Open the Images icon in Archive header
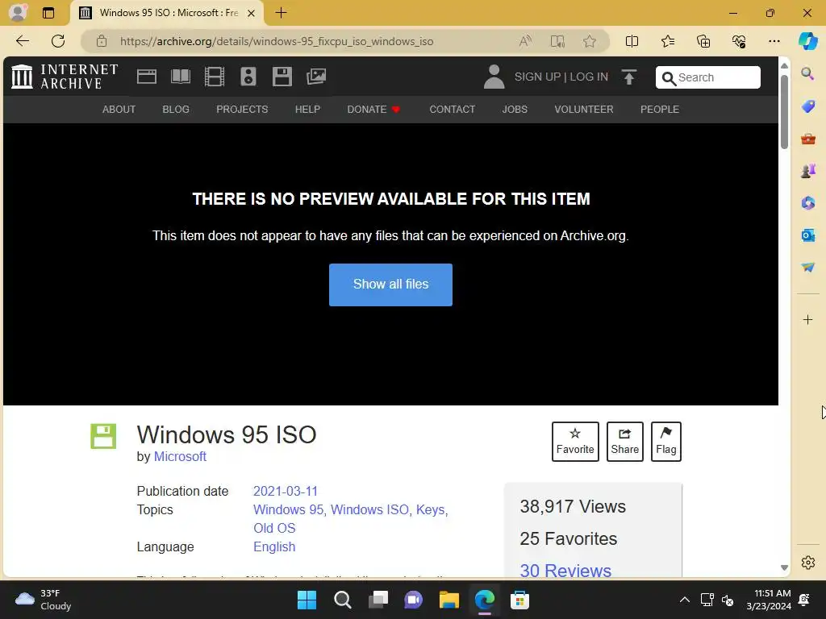This screenshot has width=826, height=619. tap(316, 77)
